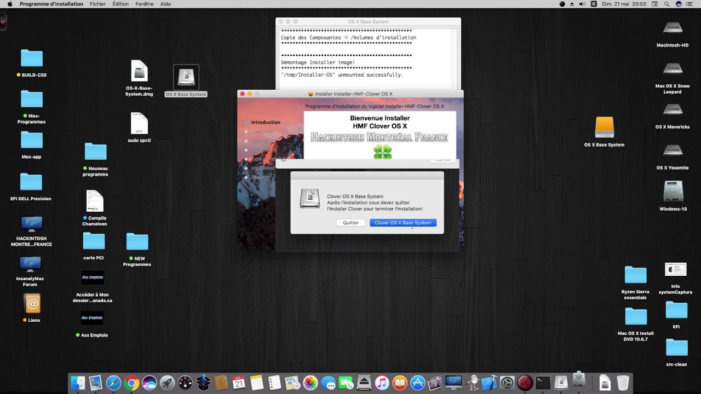Open iTunes from the Dock
This screenshot has width=701, height=394.
click(382, 383)
